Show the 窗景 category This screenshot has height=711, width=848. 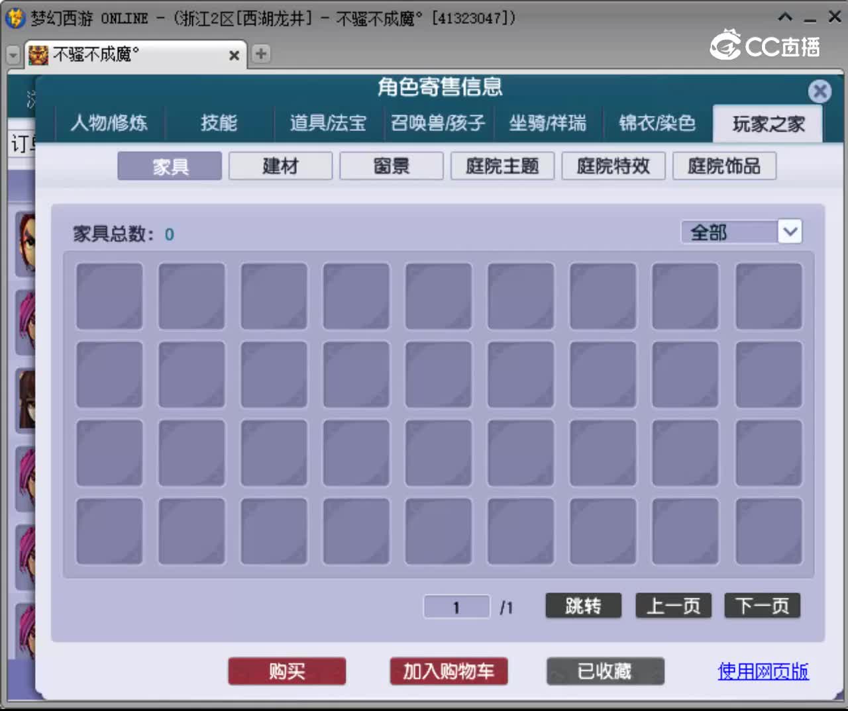point(391,166)
